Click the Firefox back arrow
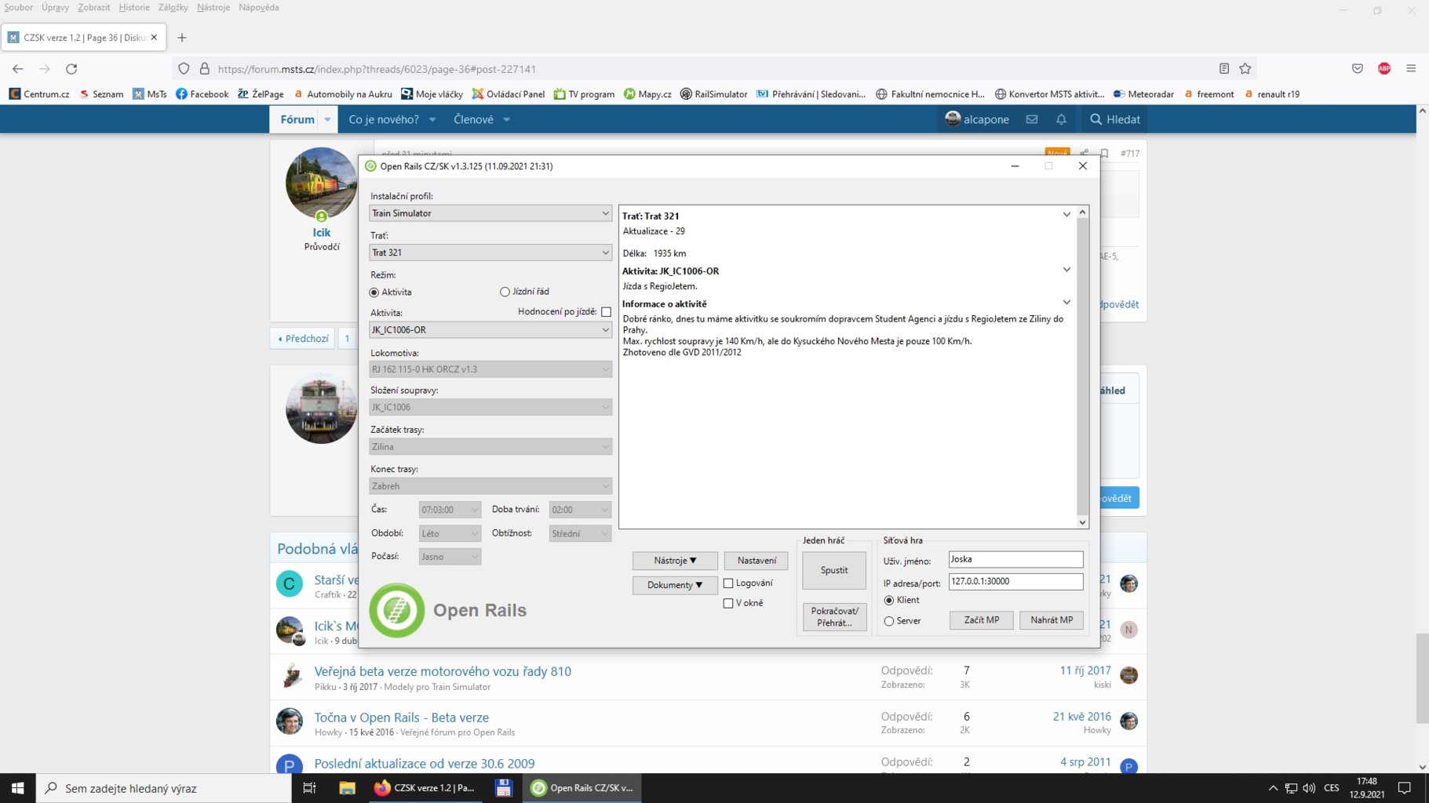 pyautogui.click(x=18, y=69)
